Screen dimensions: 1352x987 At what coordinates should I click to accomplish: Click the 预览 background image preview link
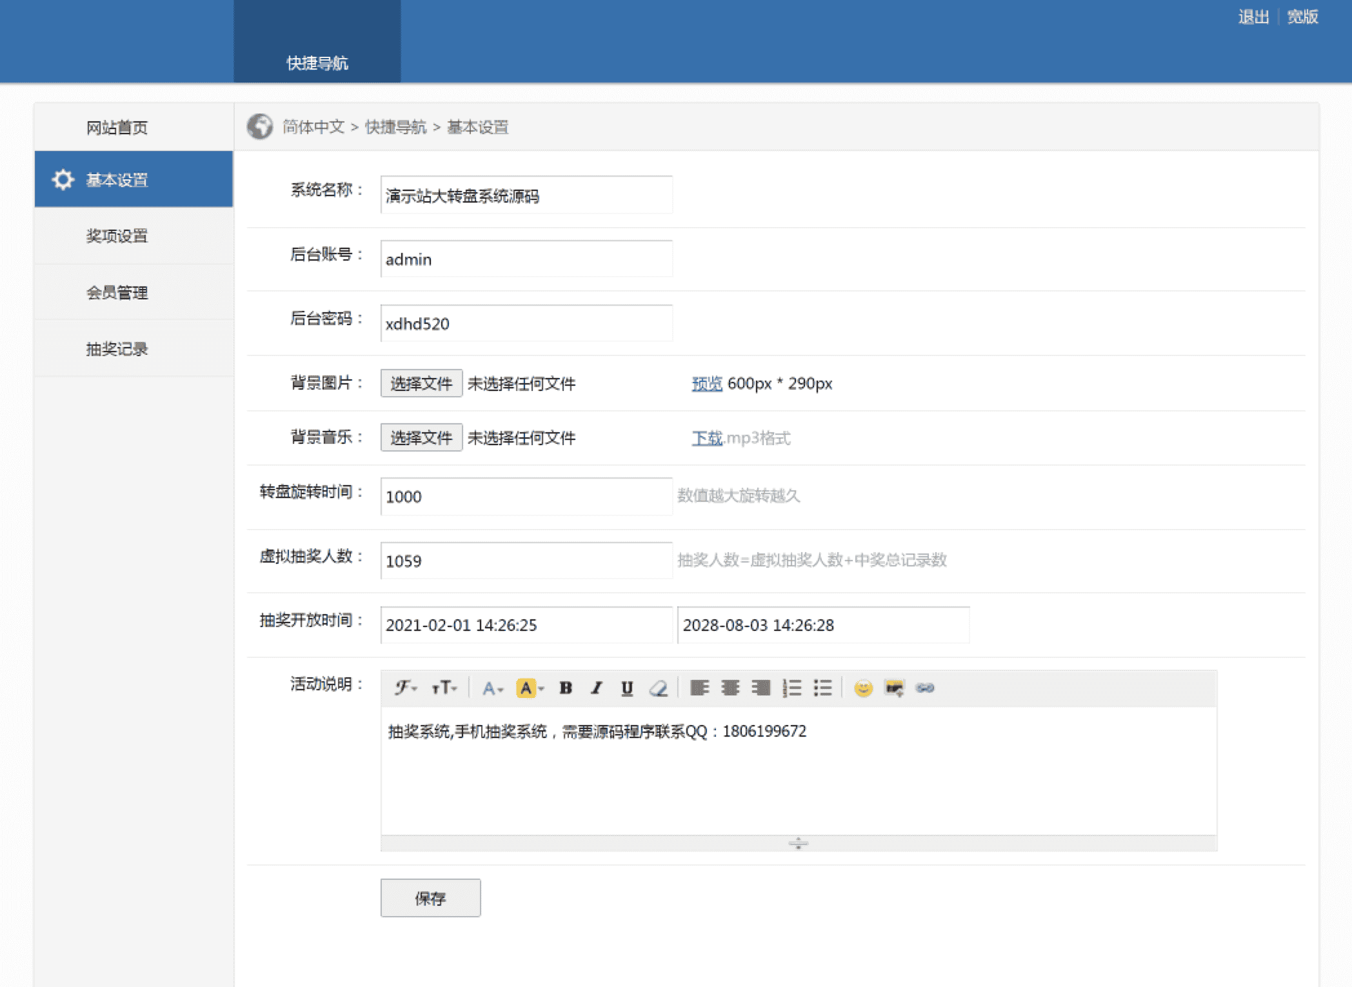(x=706, y=384)
